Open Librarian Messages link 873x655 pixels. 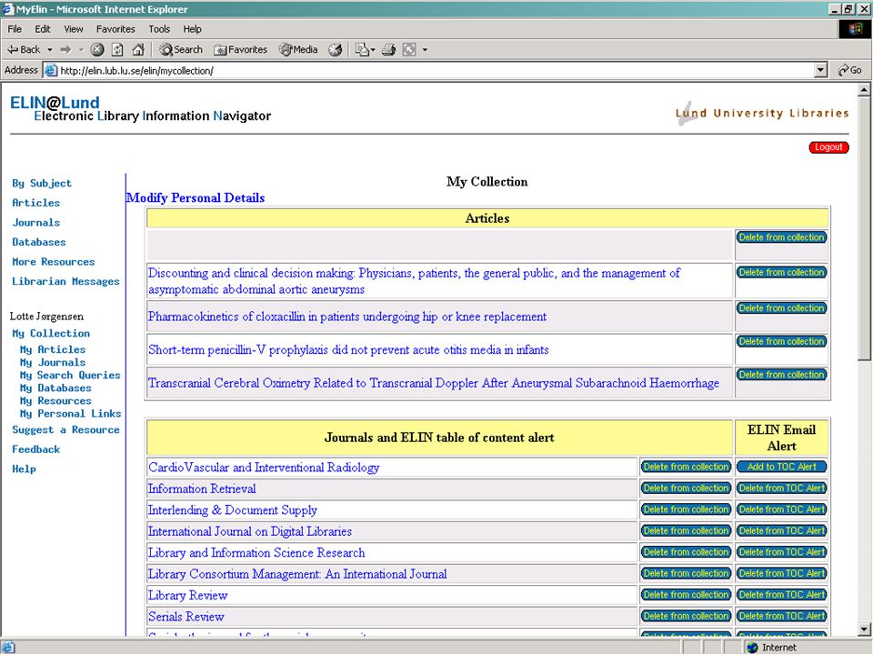[65, 281]
